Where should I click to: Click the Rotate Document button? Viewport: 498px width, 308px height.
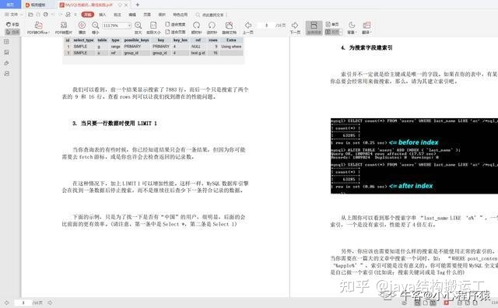point(229,28)
